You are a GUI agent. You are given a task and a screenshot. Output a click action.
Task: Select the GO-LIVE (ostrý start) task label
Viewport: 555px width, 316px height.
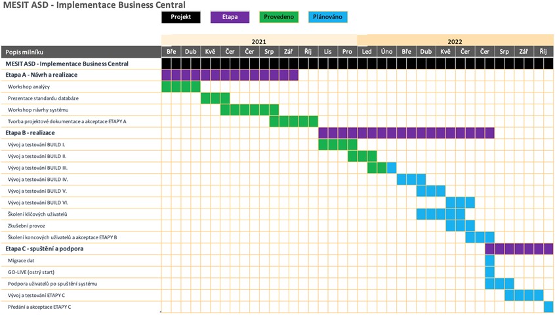35,272
